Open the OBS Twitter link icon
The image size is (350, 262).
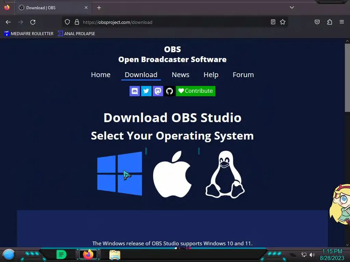[x=146, y=91]
